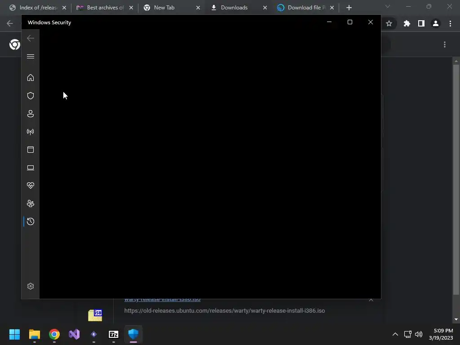Click the scrollbar up arrow
The height and width of the screenshot is (345, 460).
coord(456,61)
